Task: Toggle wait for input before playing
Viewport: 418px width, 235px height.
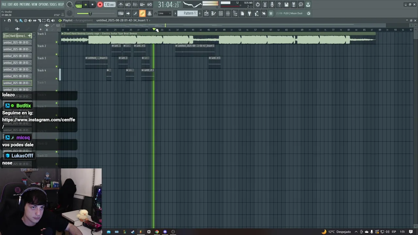Action: tap(128, 5)
